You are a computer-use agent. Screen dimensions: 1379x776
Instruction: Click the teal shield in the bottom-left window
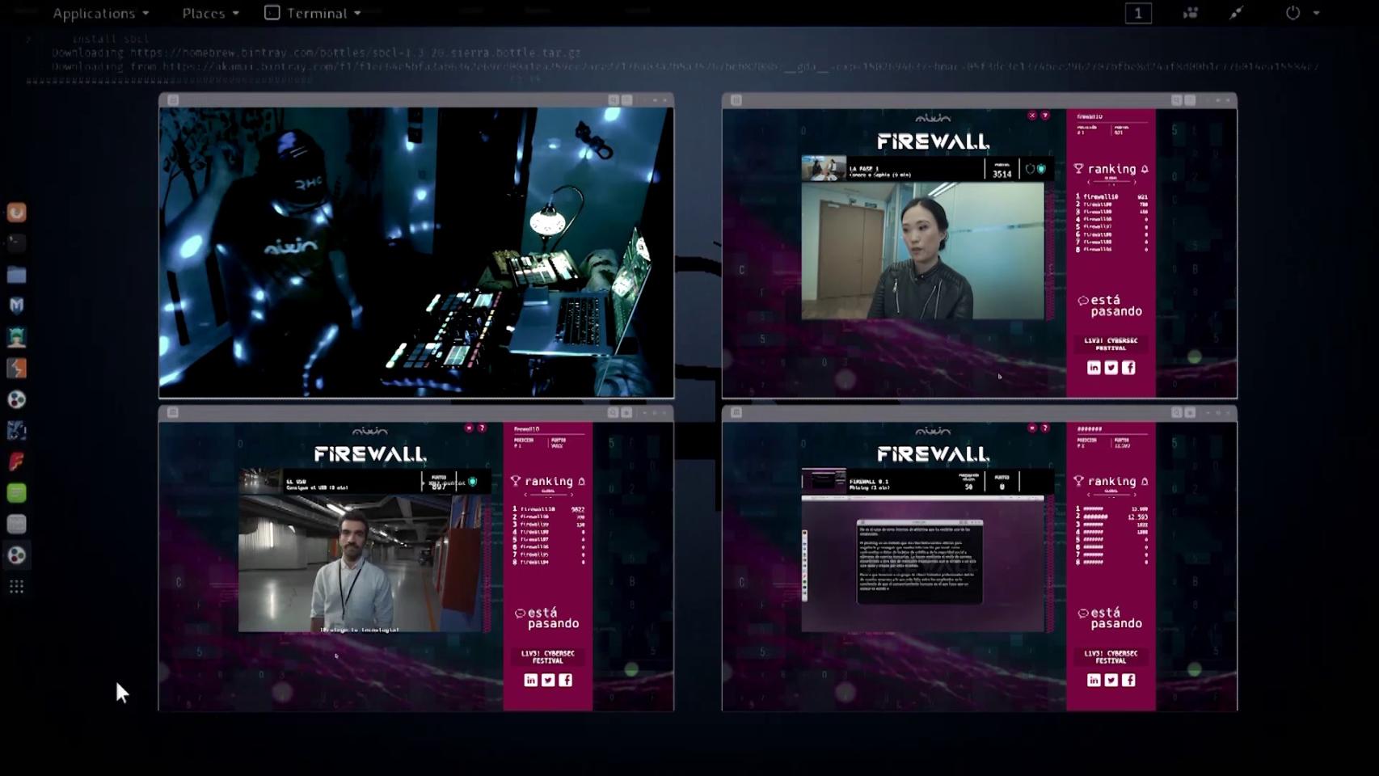click(473, 482)
